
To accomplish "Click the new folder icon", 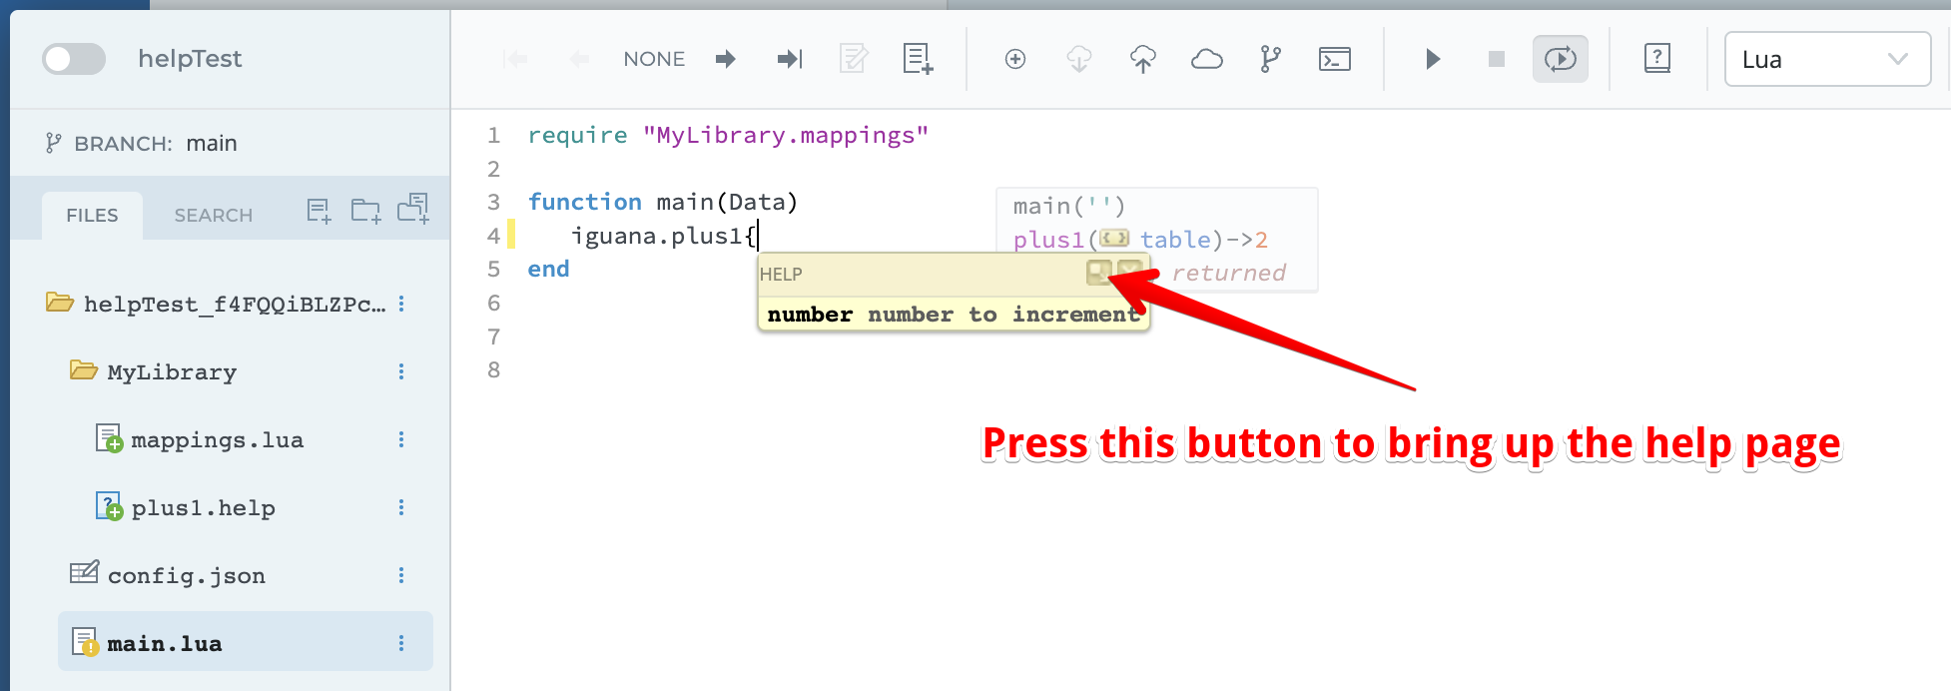I will click(365, 211).
